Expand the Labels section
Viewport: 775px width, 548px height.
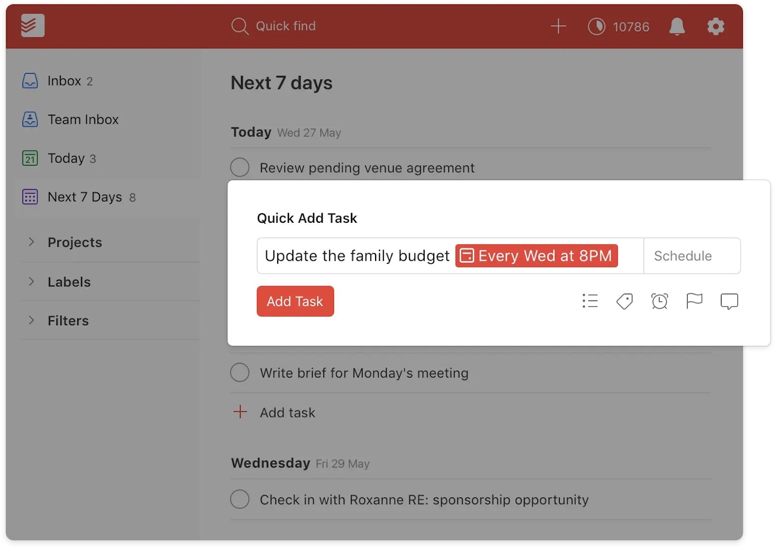(x=32, y=281)
